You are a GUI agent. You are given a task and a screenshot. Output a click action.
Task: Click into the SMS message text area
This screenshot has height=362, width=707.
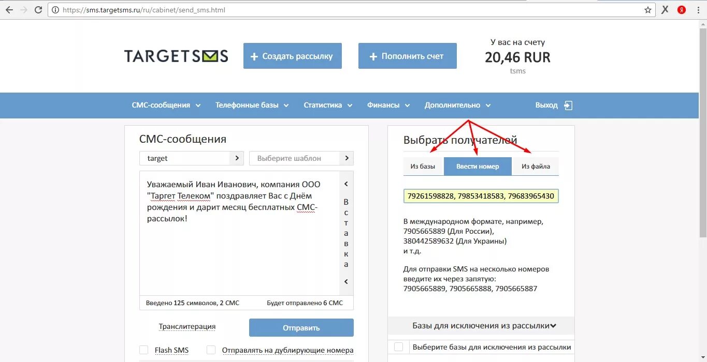click(x=239, y=234)
